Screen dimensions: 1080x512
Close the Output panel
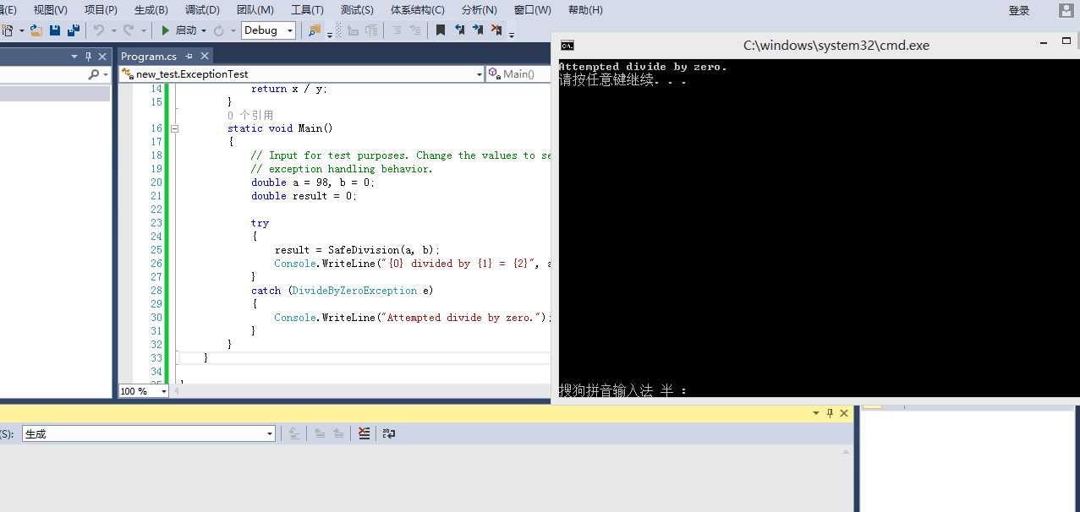[844, 413]
